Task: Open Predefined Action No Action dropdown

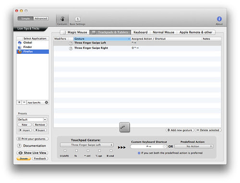Action: coord(194,146)
